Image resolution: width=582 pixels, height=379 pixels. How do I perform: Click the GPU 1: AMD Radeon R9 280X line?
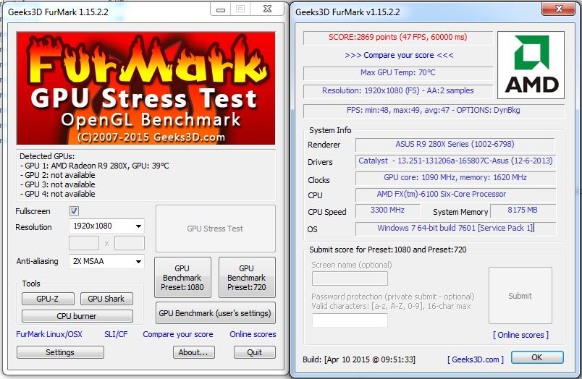[95, 166]
